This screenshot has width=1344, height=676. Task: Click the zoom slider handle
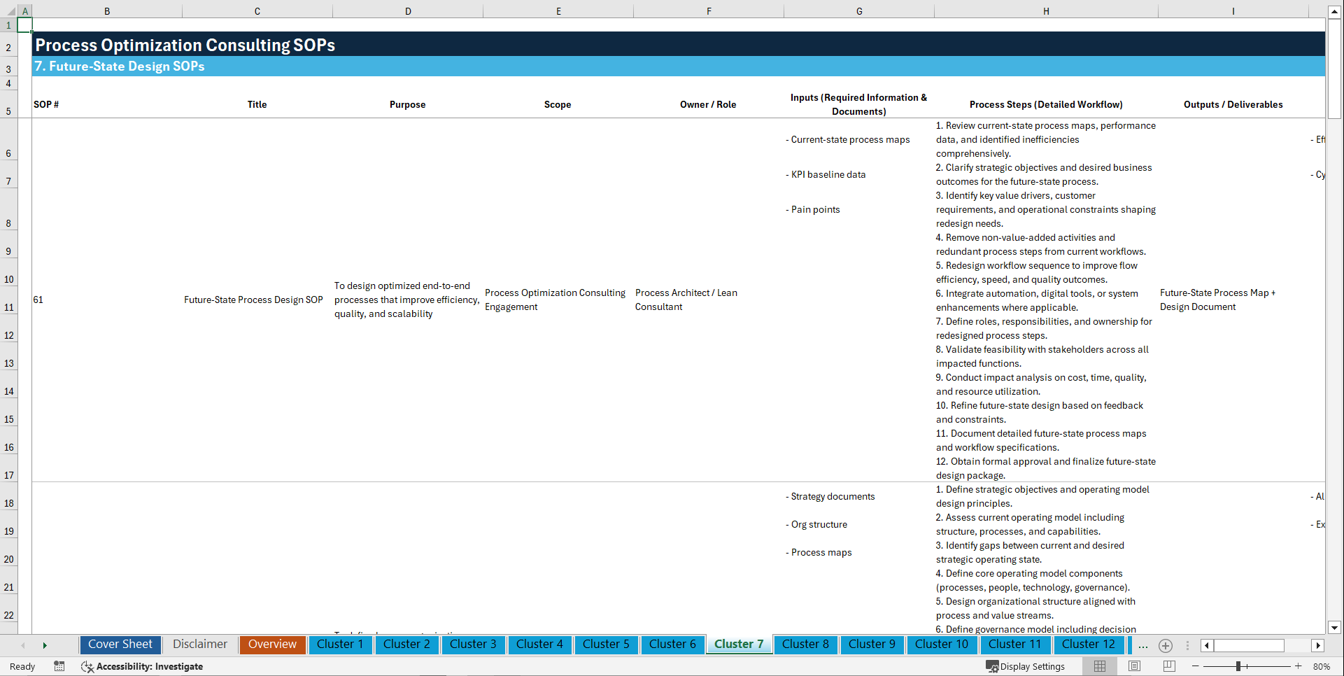(x=1238, y=666)
